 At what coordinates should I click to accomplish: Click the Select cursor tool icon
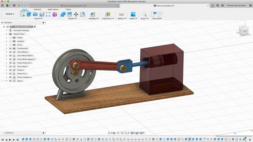(x=144, y=14)
